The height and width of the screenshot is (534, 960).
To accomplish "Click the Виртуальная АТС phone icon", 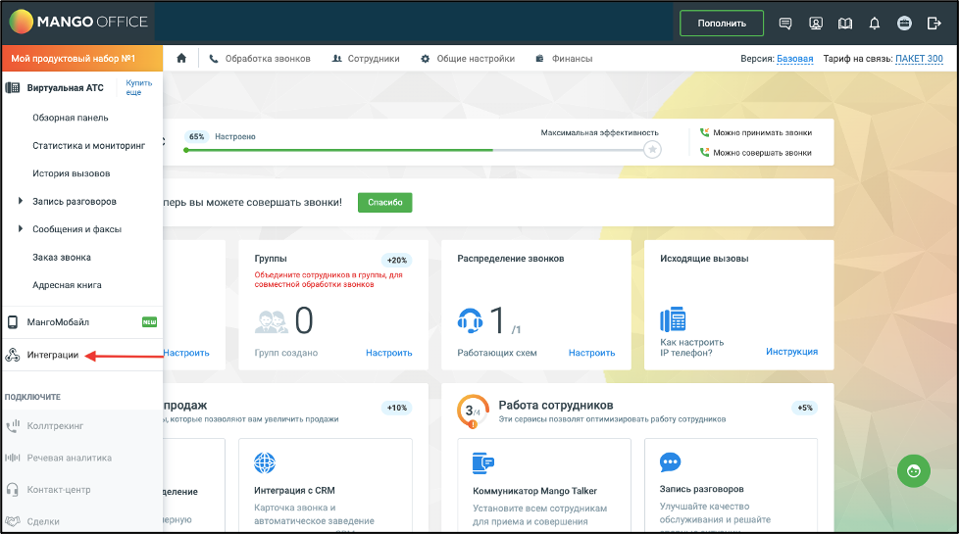I will pos(12,87).
